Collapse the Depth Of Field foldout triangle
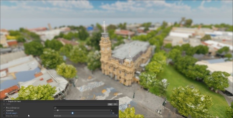This screenshot has width=233, height=118. point(4,101)
